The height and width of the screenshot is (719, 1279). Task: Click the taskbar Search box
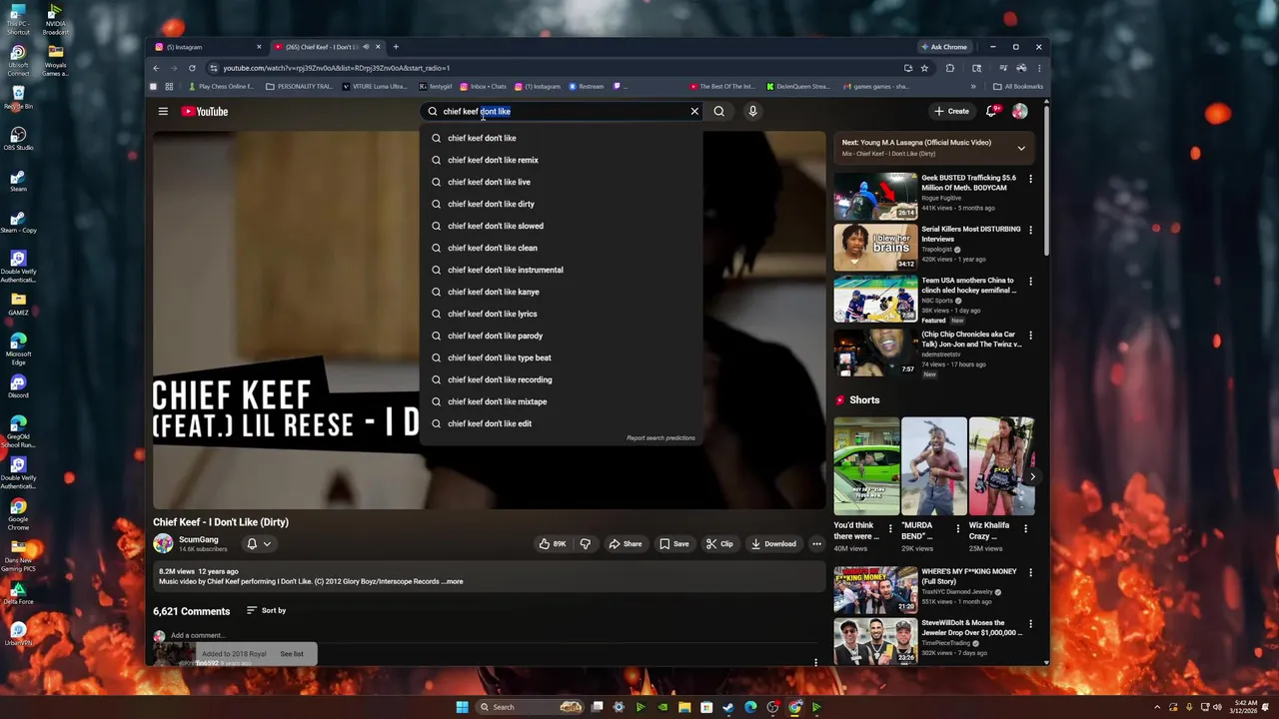530,707
